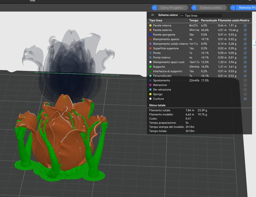Enable De-retrazione display checkbox

pos(245,90)
